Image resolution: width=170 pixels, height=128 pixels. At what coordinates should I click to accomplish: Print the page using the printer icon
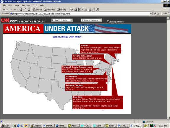76,9
